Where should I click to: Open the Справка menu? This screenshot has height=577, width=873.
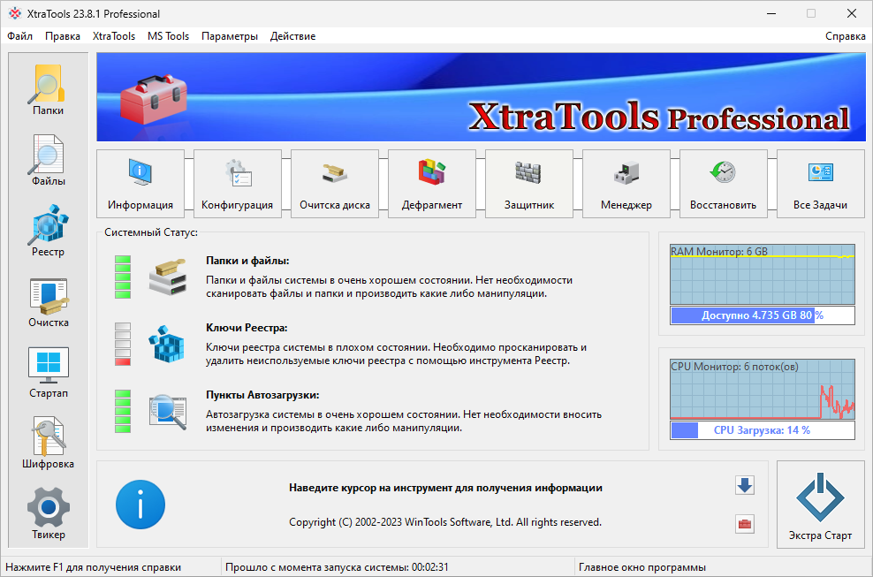(845, 36)
